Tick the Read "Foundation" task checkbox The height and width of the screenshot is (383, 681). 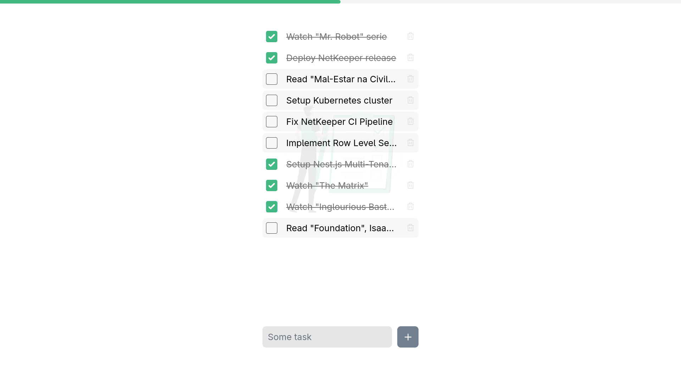pyautogui.click(x=272, y=228)
